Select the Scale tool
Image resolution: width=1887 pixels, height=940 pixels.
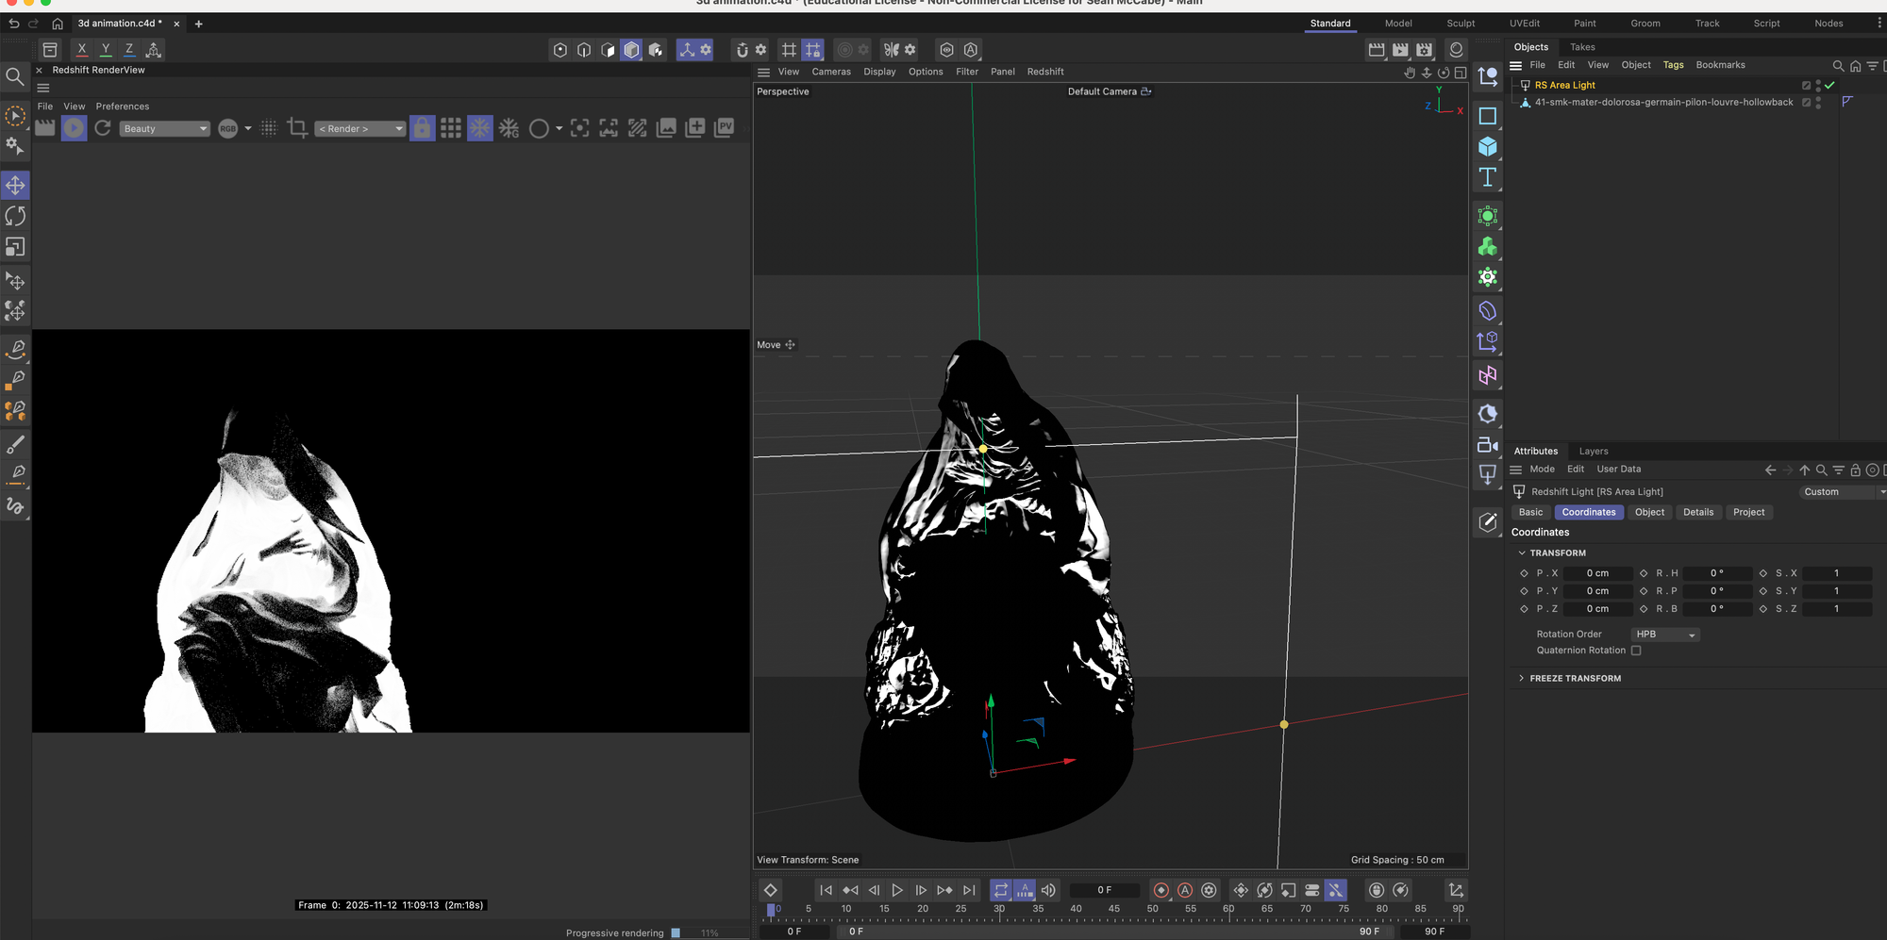click(16, 247)
